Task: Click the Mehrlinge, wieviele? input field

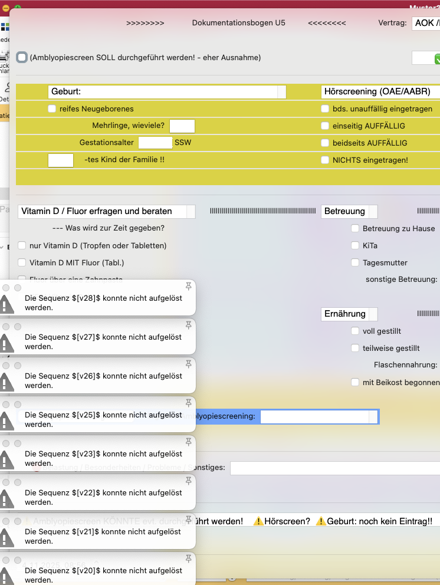Action: click(x=182, y=126)
